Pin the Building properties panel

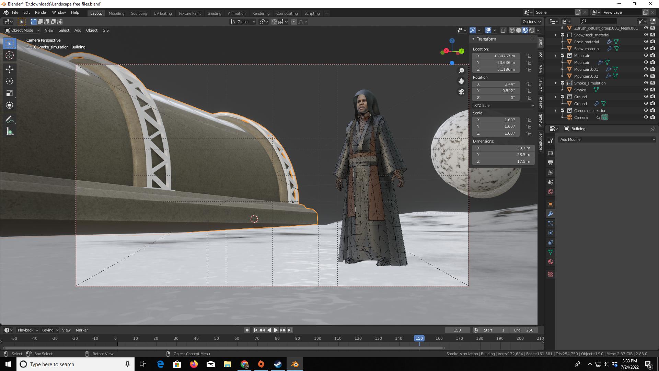(x=652, y=129)
